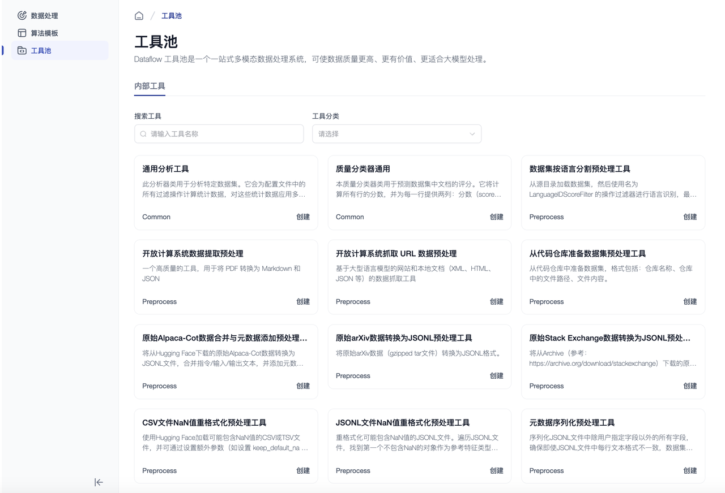Click 创建 on the 质量分类器通用 card
Image resolution: width=725 pixels, height=493 pixels.
[x=496, y=217]
